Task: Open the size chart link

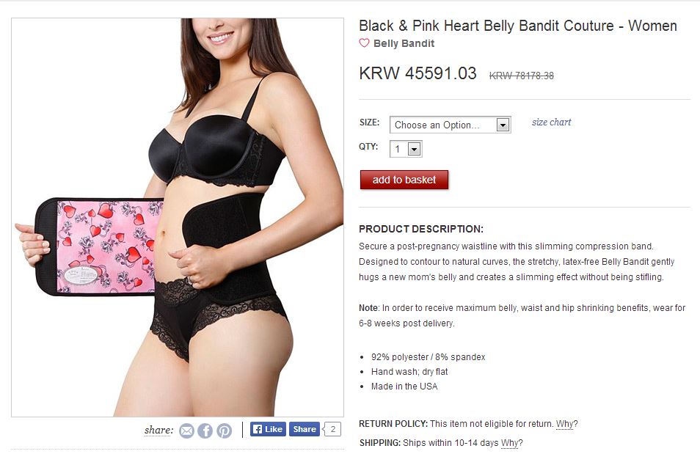Action: 551,122
